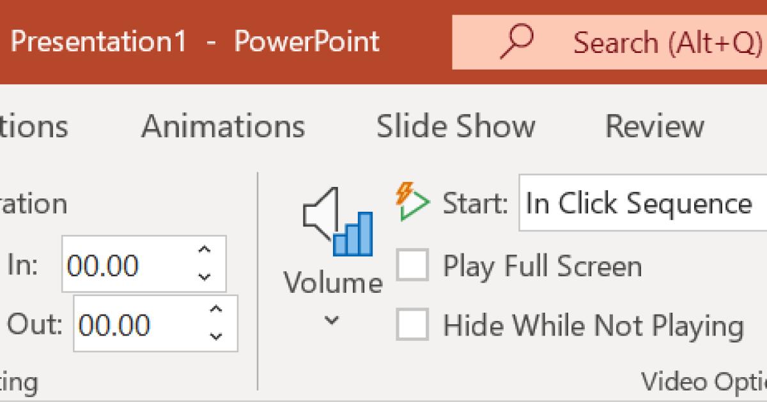This screenshot has width=767, height=402.
Task: Check Hide While Not Playing
Action: click(x=412, y=325)
